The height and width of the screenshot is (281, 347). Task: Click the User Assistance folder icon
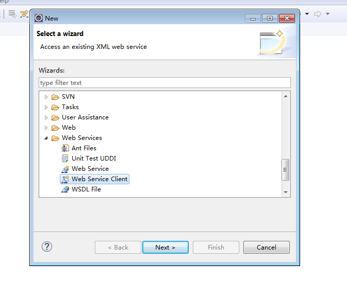pos(55,117)
